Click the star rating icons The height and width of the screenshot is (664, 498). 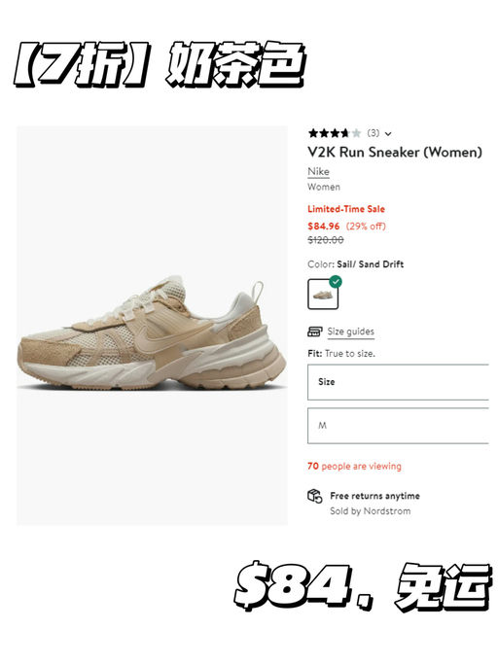pyautogui.click(x=335, y=133)
